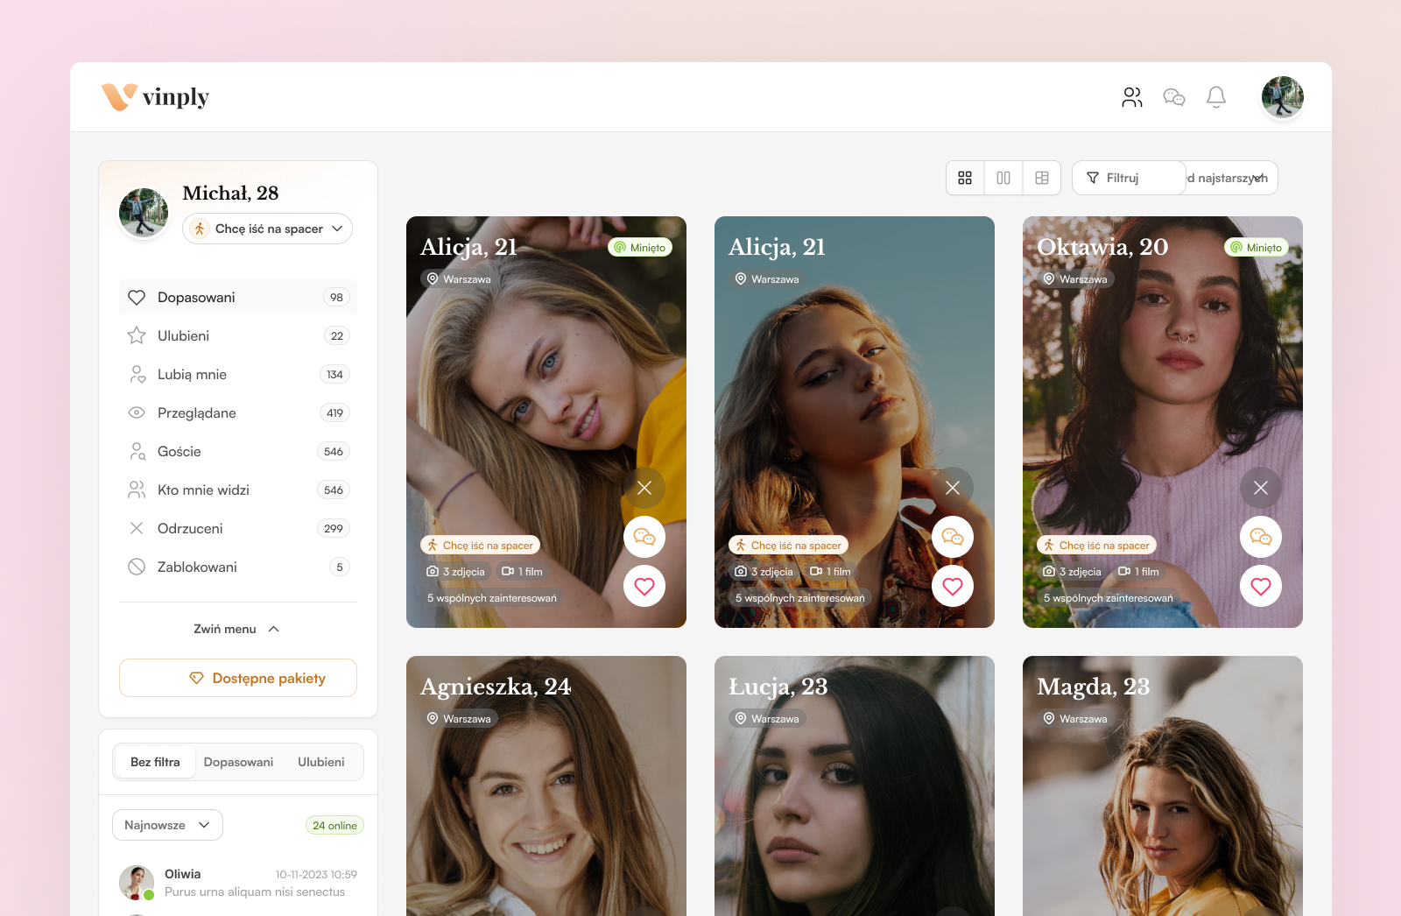Open the profile avatar in the top-right header

[x=1283, y=97]
